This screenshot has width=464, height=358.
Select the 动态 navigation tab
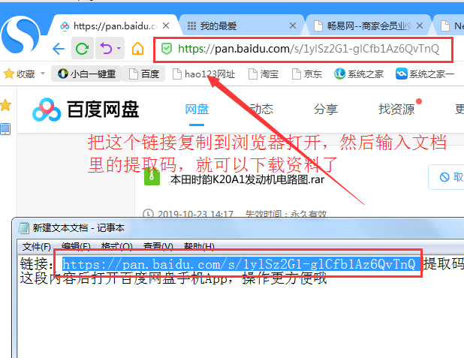click(261, 110)
